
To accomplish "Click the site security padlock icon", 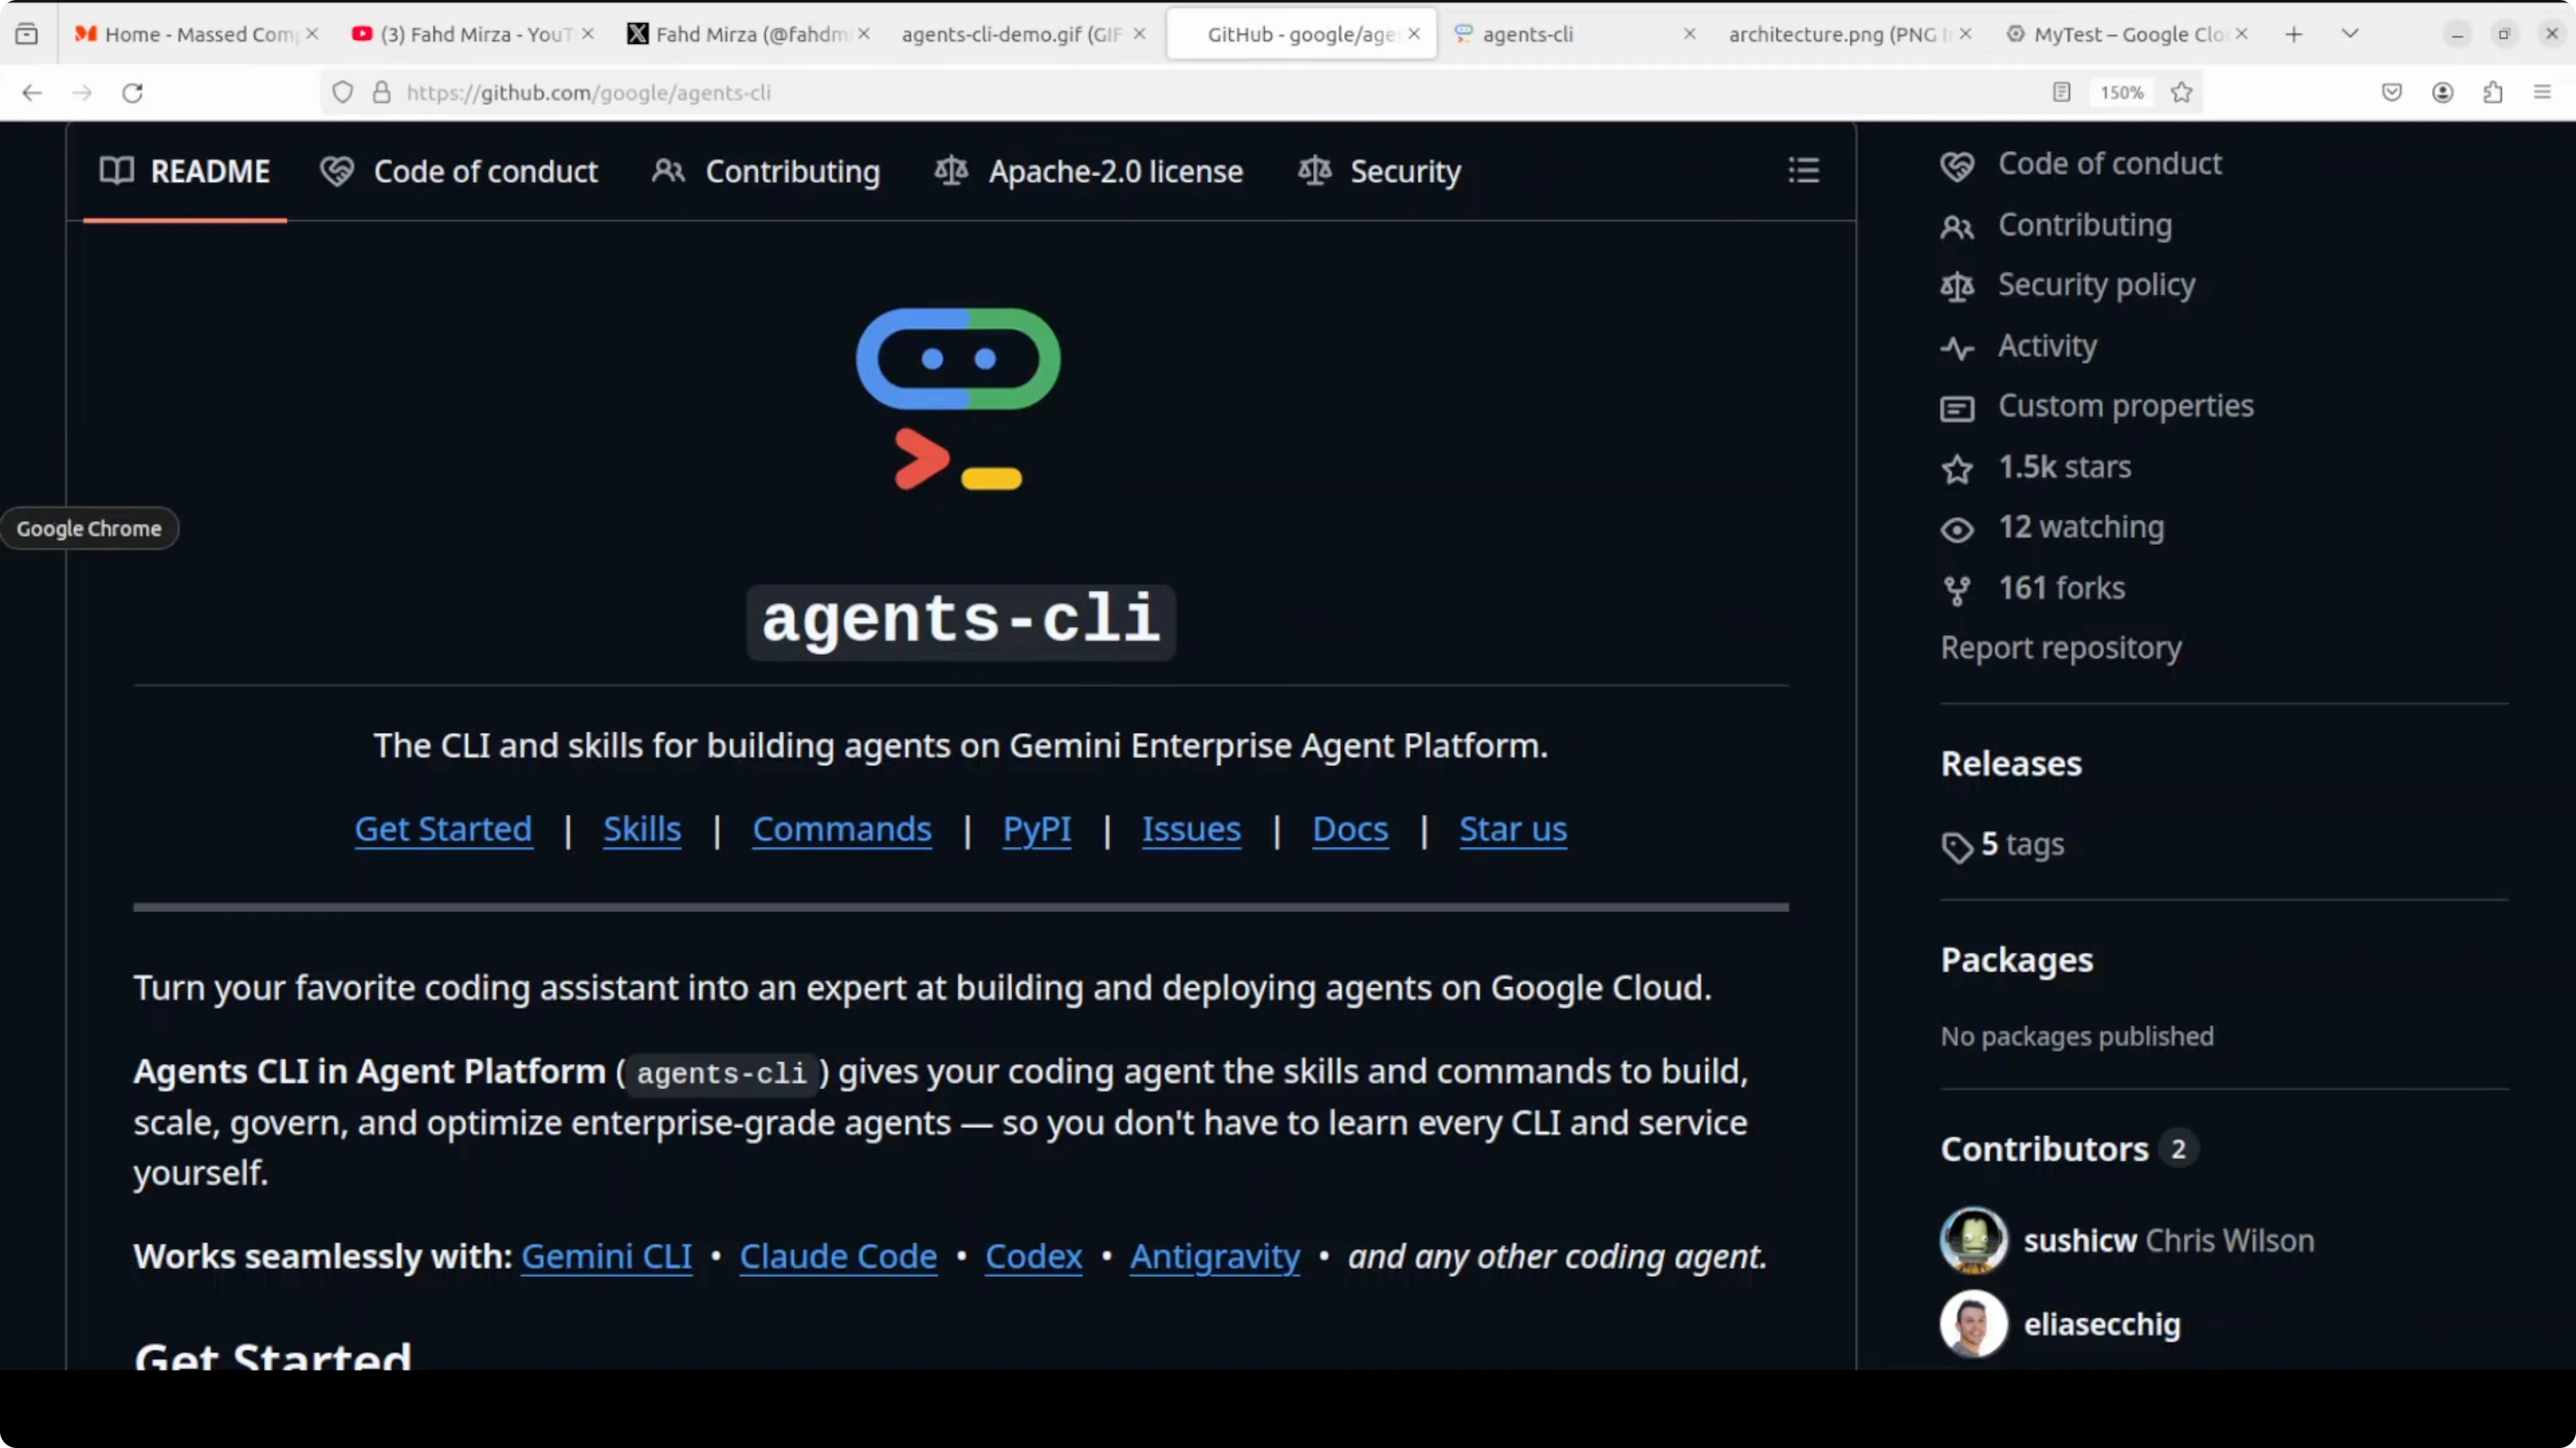I will point(381,93).
